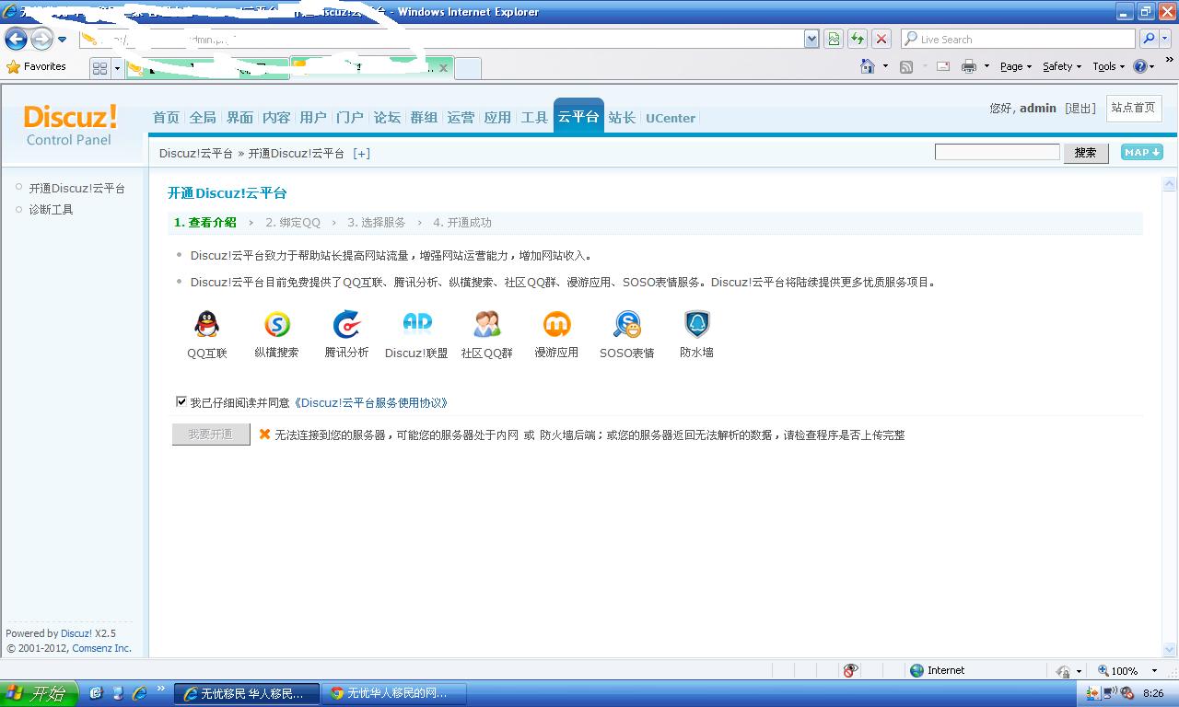Image resolution: width=1179 pixels, height=707 pixels.
Task: Select the 云平台 tab
Action: [x=578, y=116]
